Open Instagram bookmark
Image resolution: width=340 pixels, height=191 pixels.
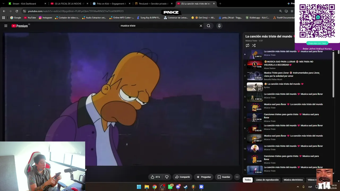click(x=45, y=18)
